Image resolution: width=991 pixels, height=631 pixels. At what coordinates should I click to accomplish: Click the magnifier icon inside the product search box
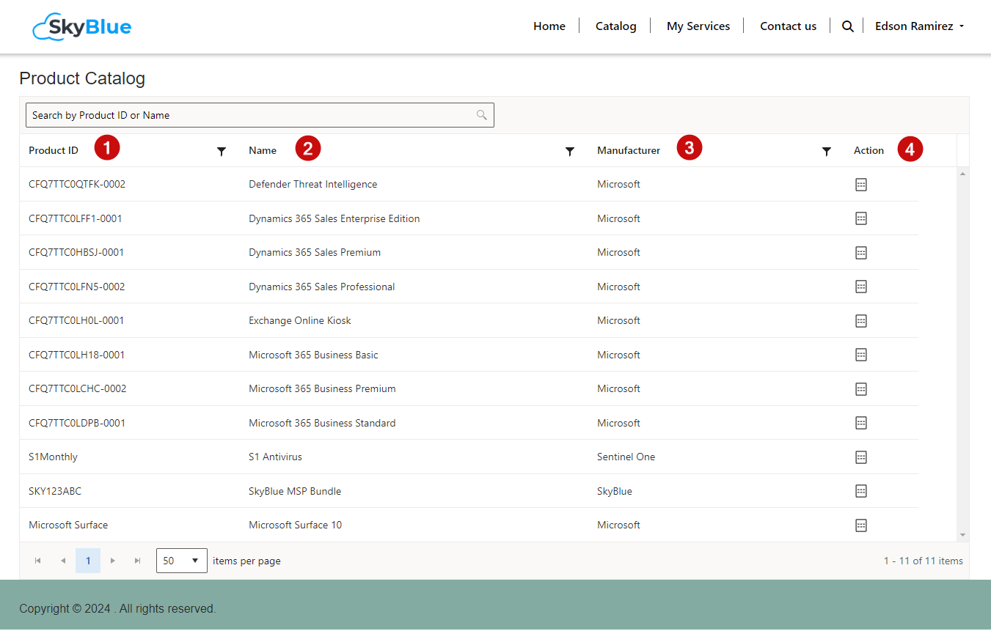point(482,115)
